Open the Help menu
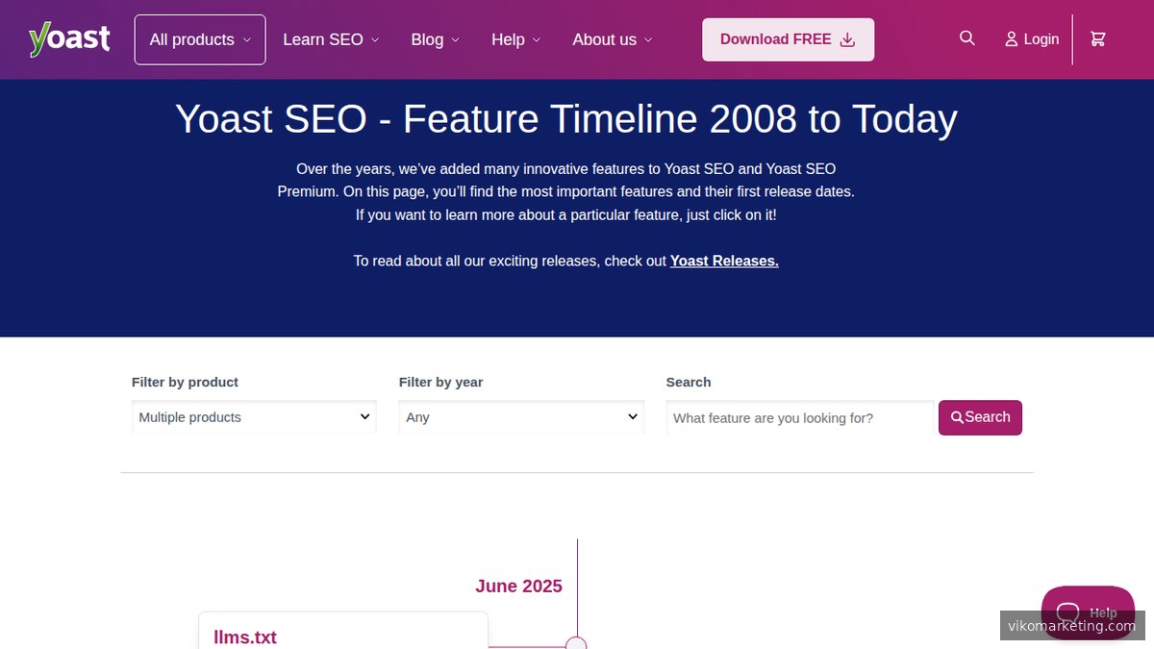This screenshot has height=649, width=1154. pos(515,39)
